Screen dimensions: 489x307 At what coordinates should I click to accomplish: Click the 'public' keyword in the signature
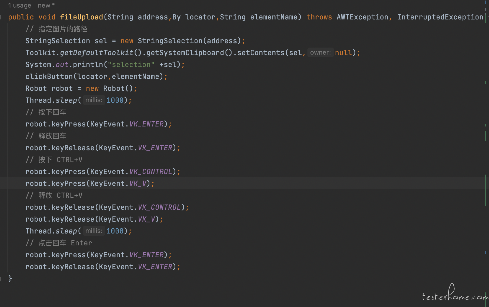pyautogui.click(x=21, y=17)
